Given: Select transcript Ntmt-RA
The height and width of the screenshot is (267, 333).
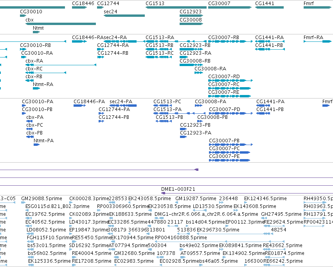Looking at the screenshot, I should coord(43,84).
